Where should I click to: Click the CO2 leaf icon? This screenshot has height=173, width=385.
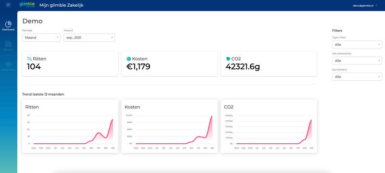tap(228, 59)
